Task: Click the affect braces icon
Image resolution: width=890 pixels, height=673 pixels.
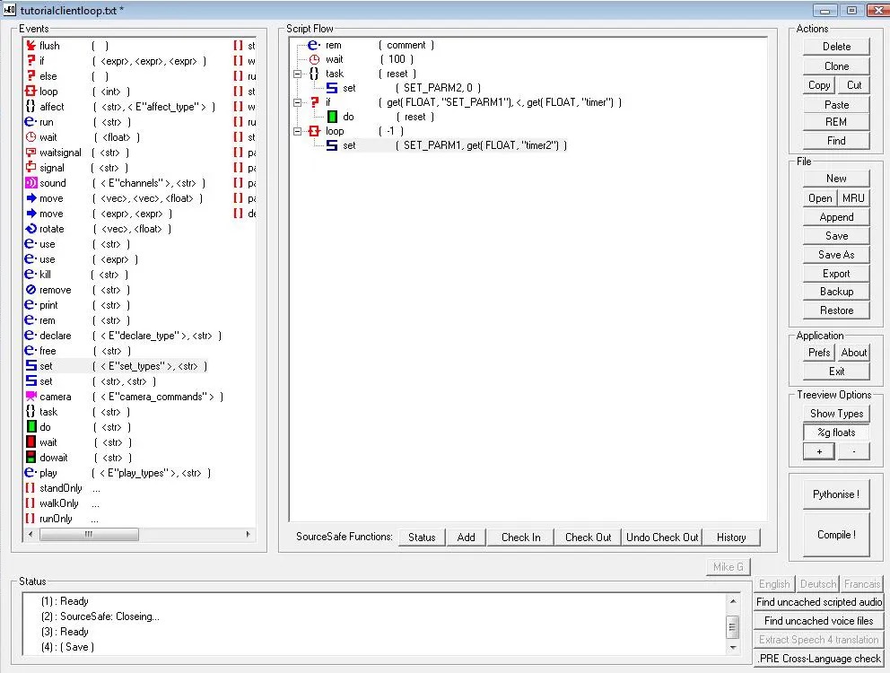Action: click(x=31, y=106)
